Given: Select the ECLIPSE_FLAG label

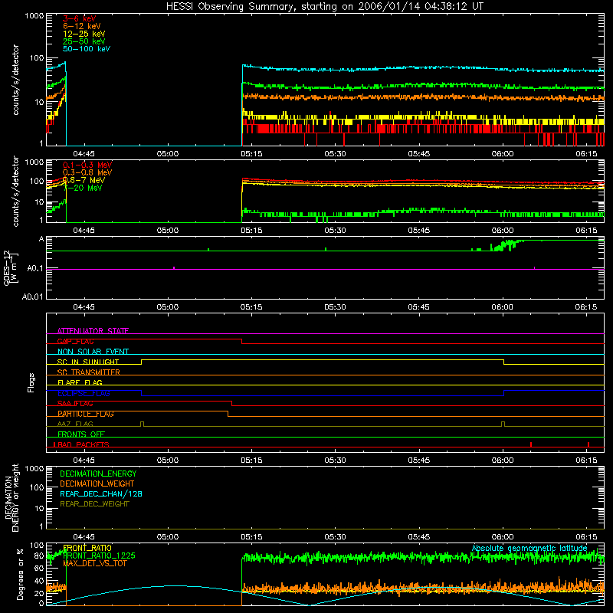Looking at the screenshot, I should click(84, 393).
